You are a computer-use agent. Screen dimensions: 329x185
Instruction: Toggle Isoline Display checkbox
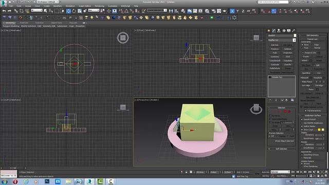click(x=302, y=126)
